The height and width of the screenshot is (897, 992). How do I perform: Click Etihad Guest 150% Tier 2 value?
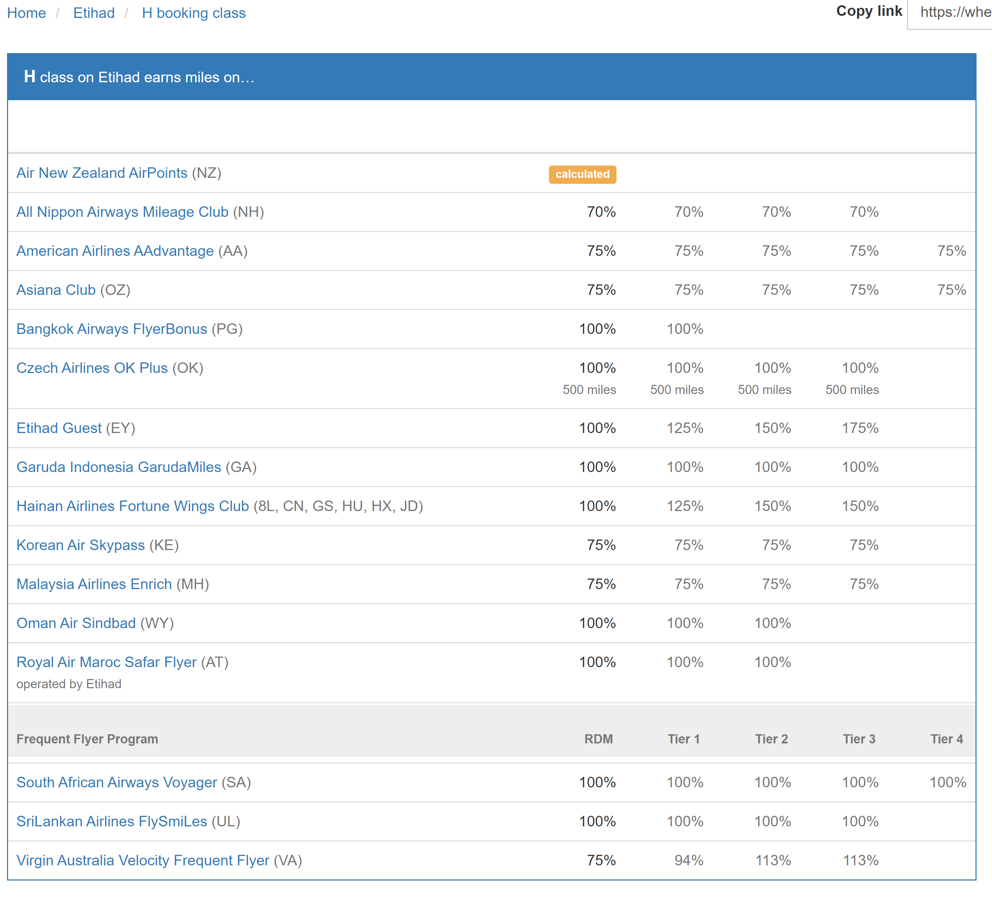point(772,428)
